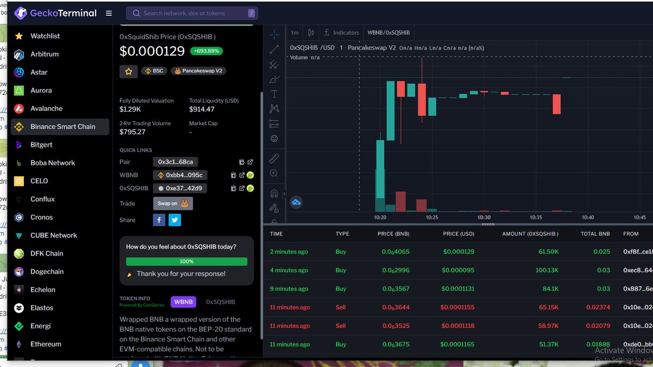Choose the Echelon network
Screen dimensions: 653x367
42,290
